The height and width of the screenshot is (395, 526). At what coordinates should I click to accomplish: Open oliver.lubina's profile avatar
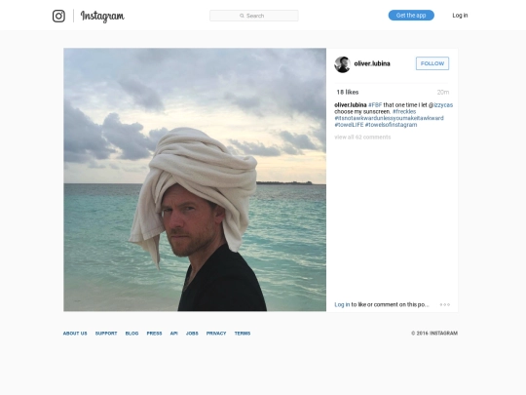[x=343, y=64]
